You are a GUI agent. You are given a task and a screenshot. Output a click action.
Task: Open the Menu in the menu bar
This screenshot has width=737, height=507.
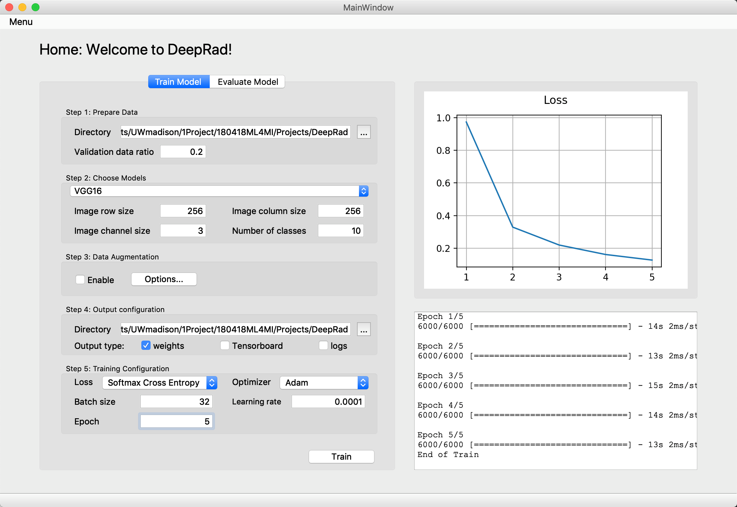(21, 22)
